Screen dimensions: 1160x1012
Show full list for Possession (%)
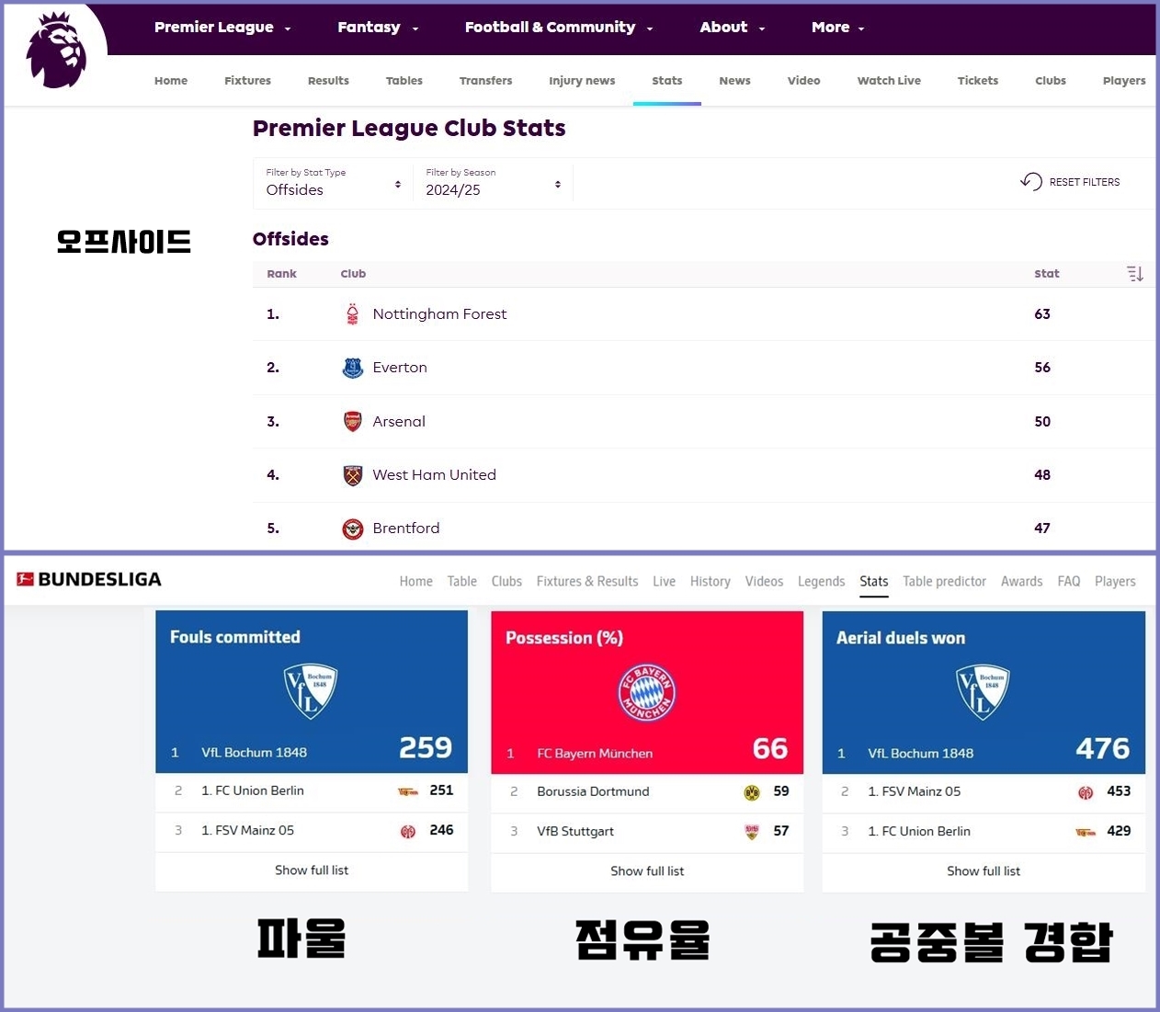pyautogui.click(x=647, y=871)
